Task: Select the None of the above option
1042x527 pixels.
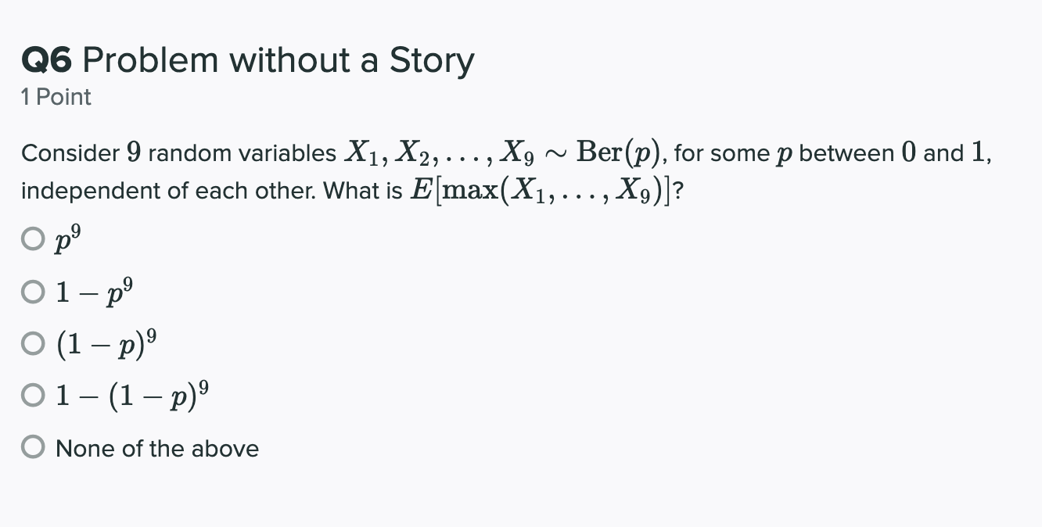Action: pyautogui.click(x=33, y=447)
